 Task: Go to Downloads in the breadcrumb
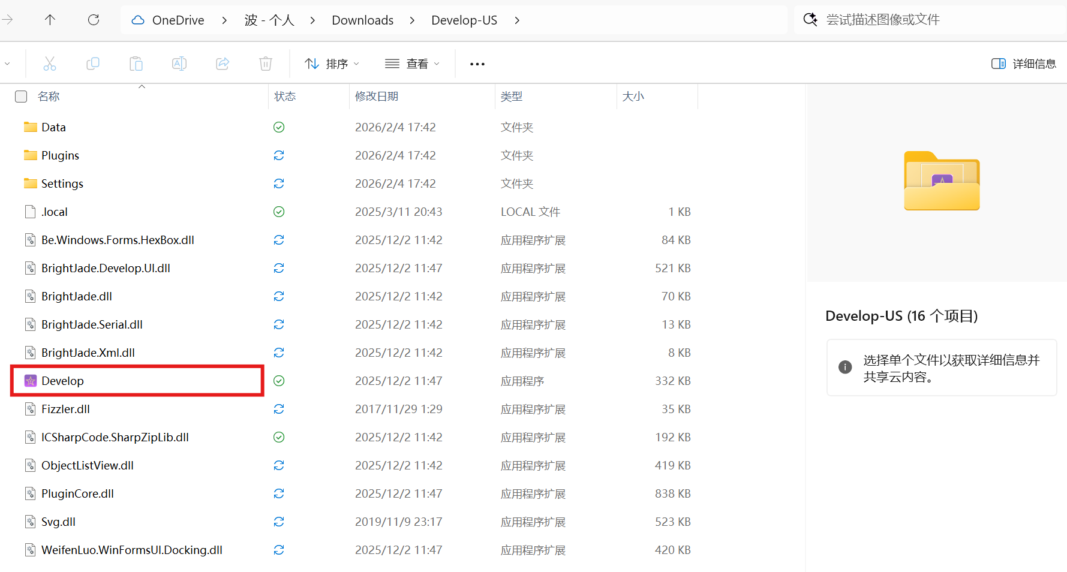(x=362, y=20)
